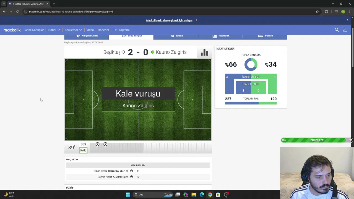The height and width of the screenshot is (199, 354).
Task: Expand the Futbol dropdown
Action: (54, 30)
